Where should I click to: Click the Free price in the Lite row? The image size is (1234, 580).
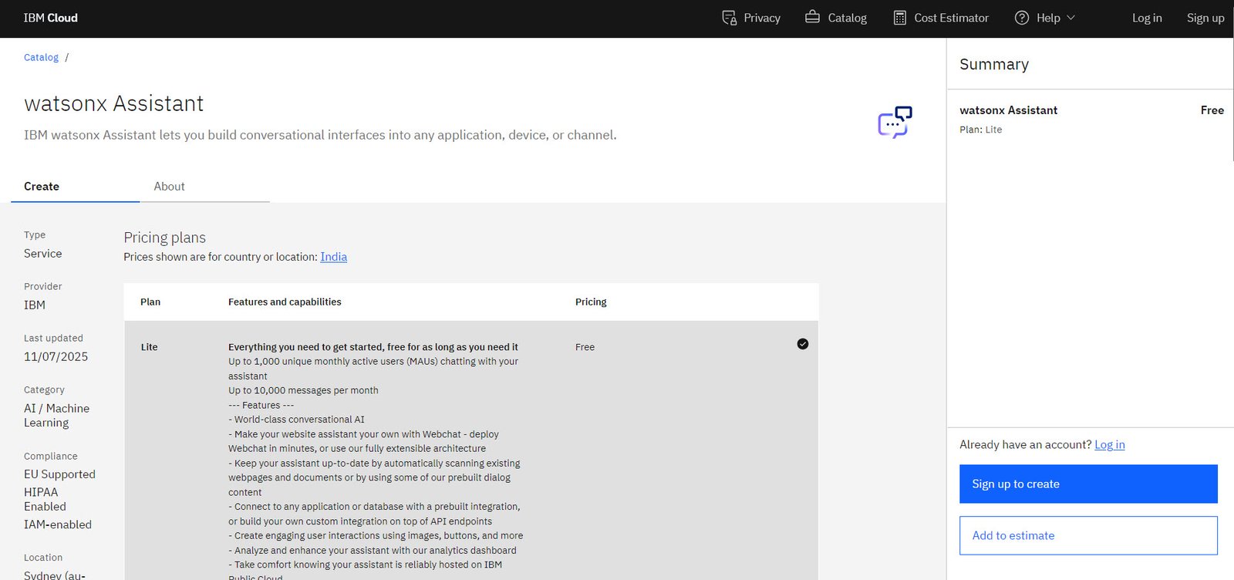[x=585, y=347]
